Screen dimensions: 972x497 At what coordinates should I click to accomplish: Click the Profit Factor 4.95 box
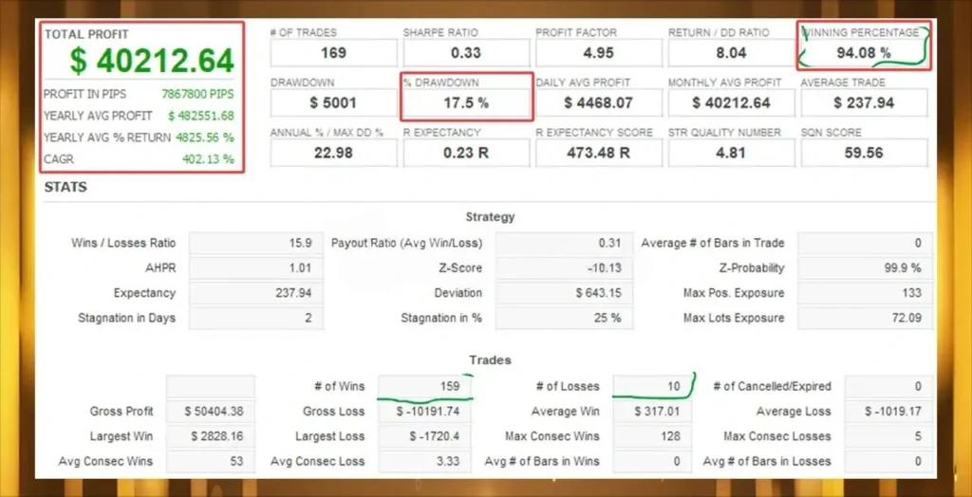tap(598, 53)
